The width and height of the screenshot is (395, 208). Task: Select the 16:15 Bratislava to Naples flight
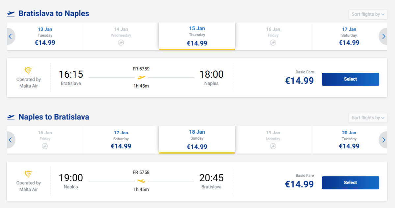pos(350,79)
